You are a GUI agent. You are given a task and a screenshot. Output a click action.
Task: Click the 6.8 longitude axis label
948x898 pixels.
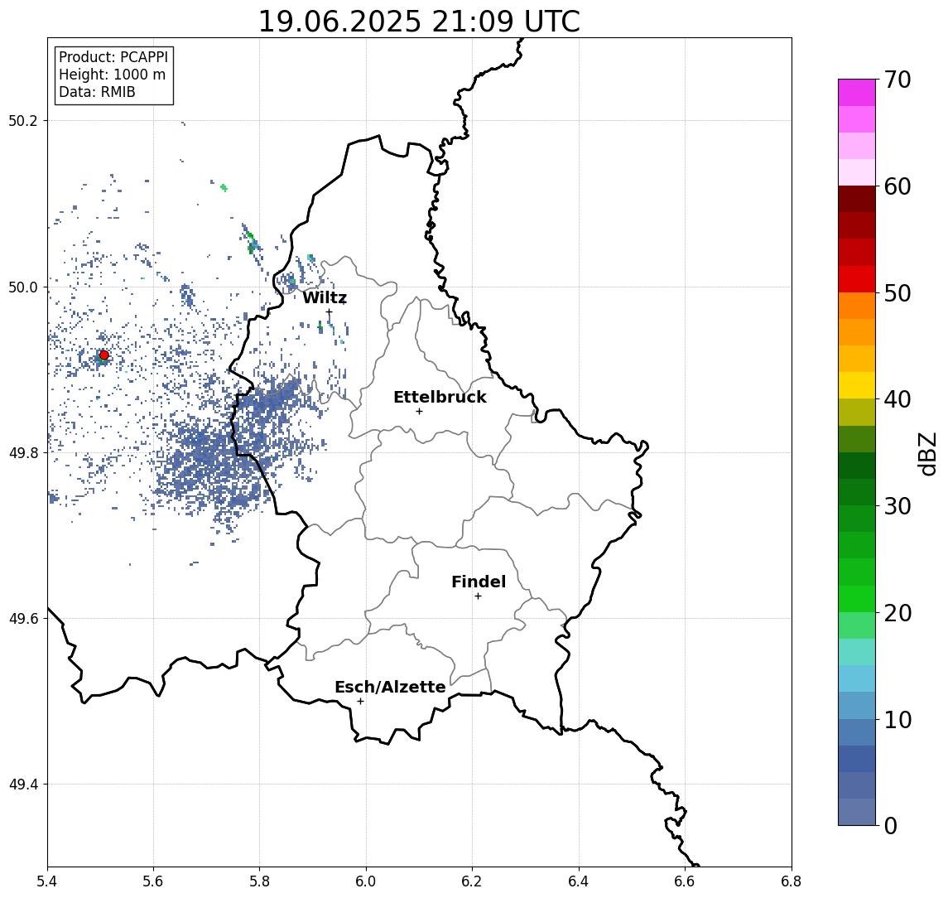tap(792, 881)
